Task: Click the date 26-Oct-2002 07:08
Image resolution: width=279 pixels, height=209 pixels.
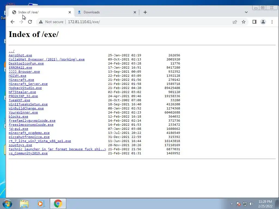Action: pos(125,100)
